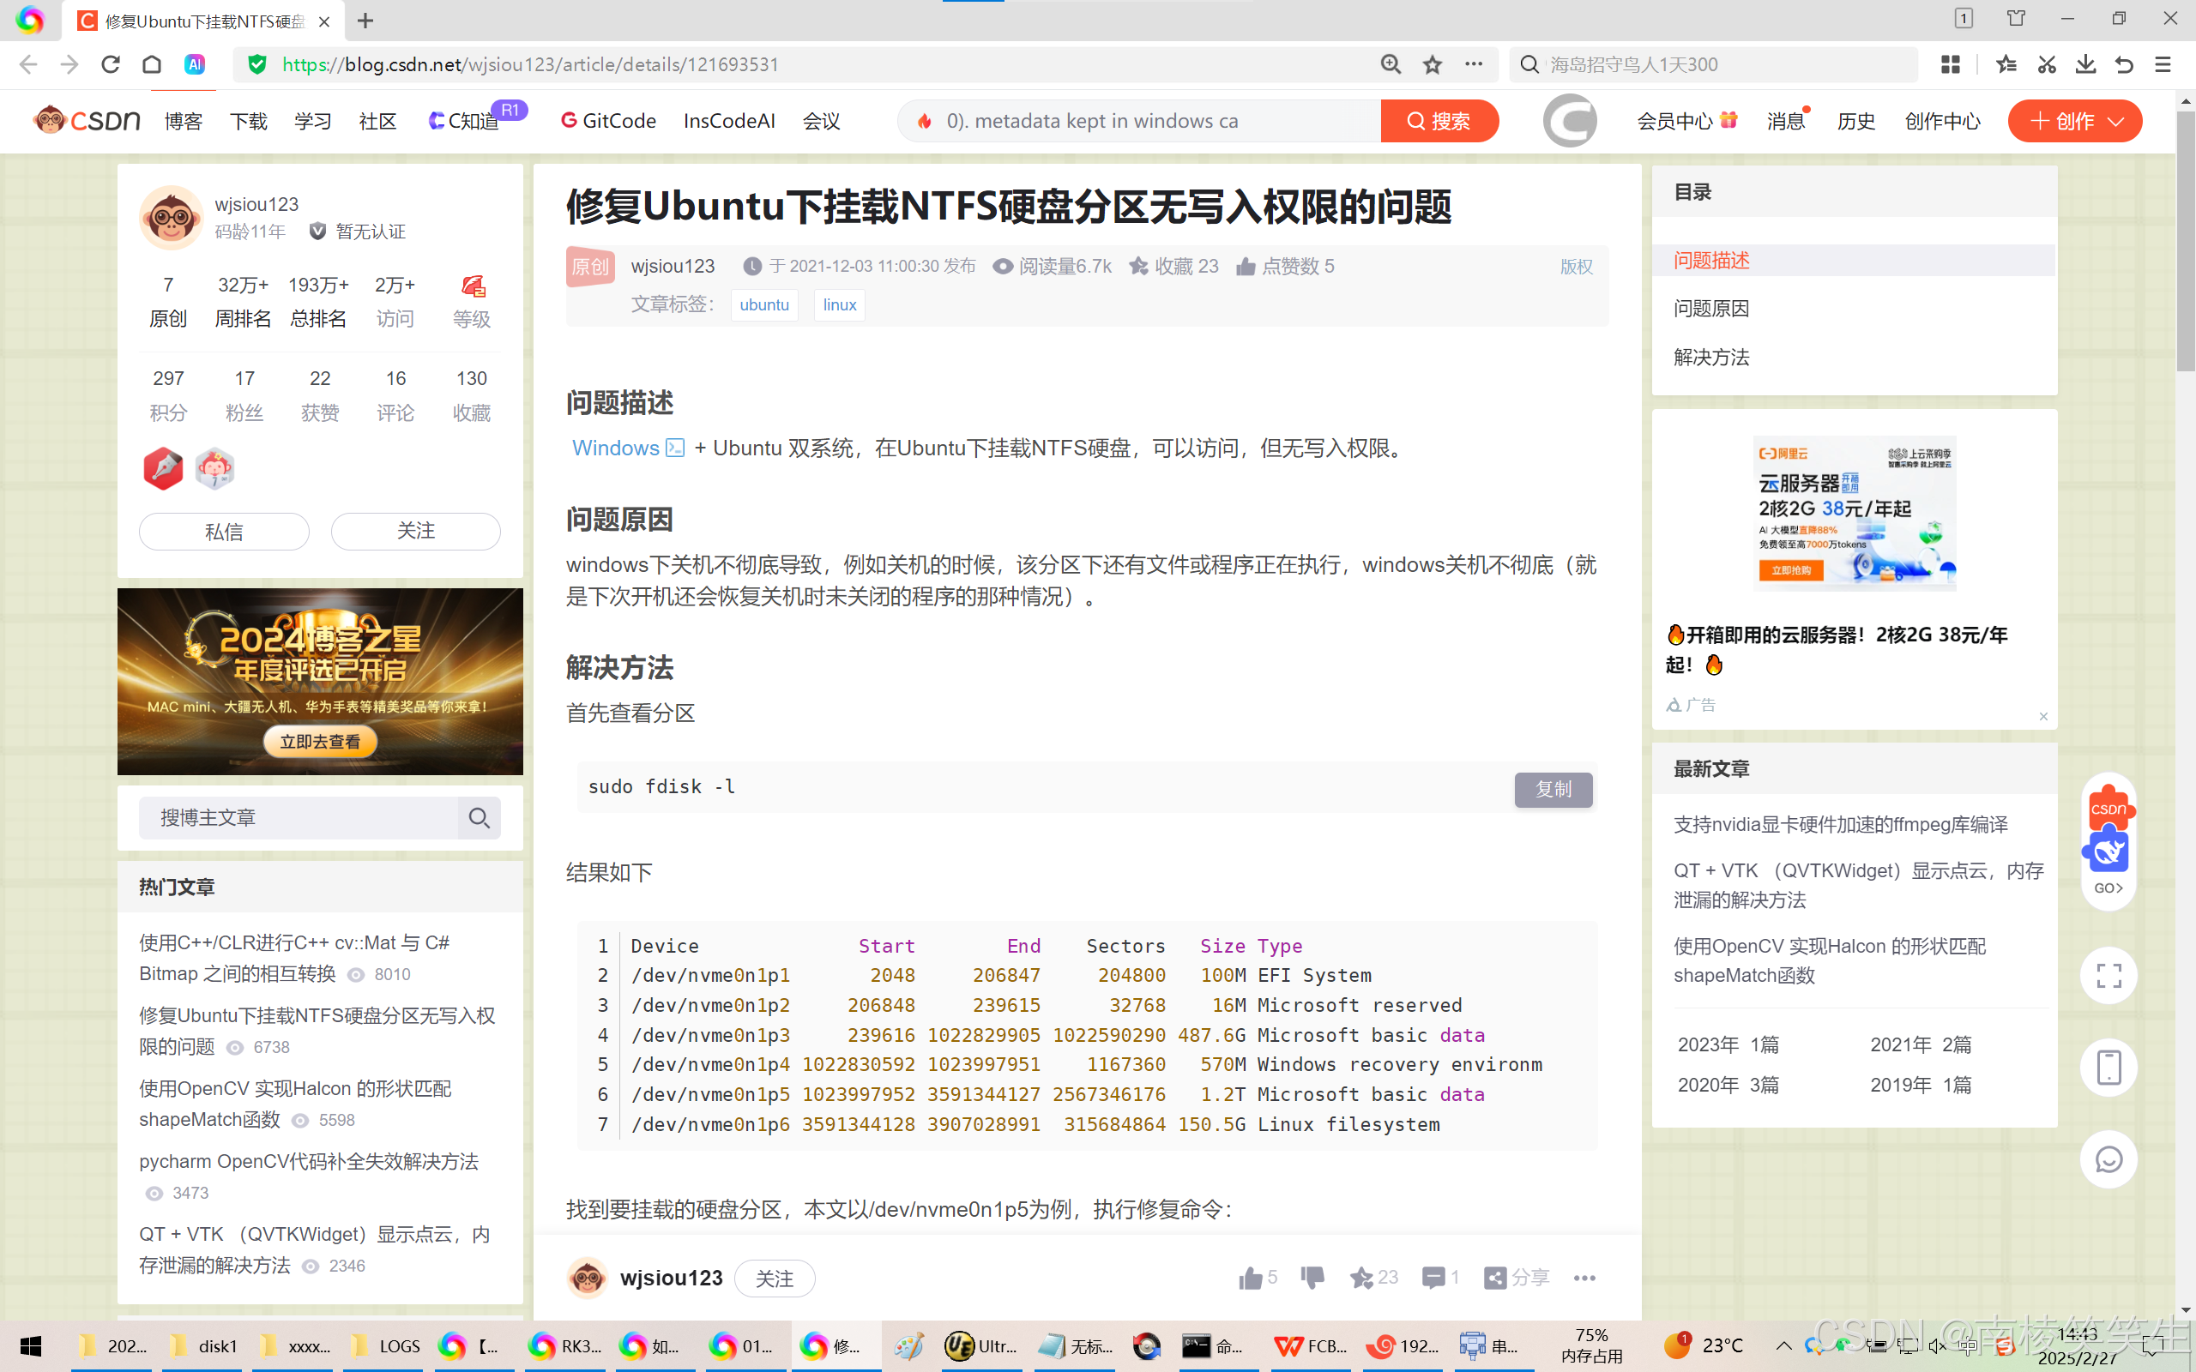
Task: Bookmark page with the address bar star
Action: 1432,64
